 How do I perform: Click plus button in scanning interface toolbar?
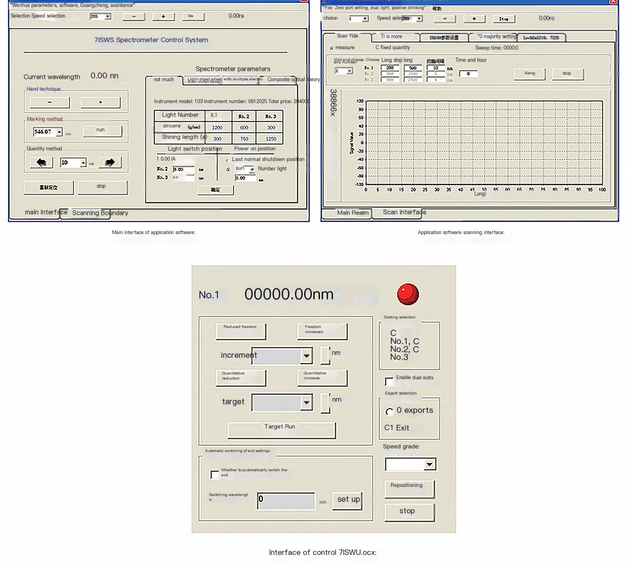pos(474,19)
